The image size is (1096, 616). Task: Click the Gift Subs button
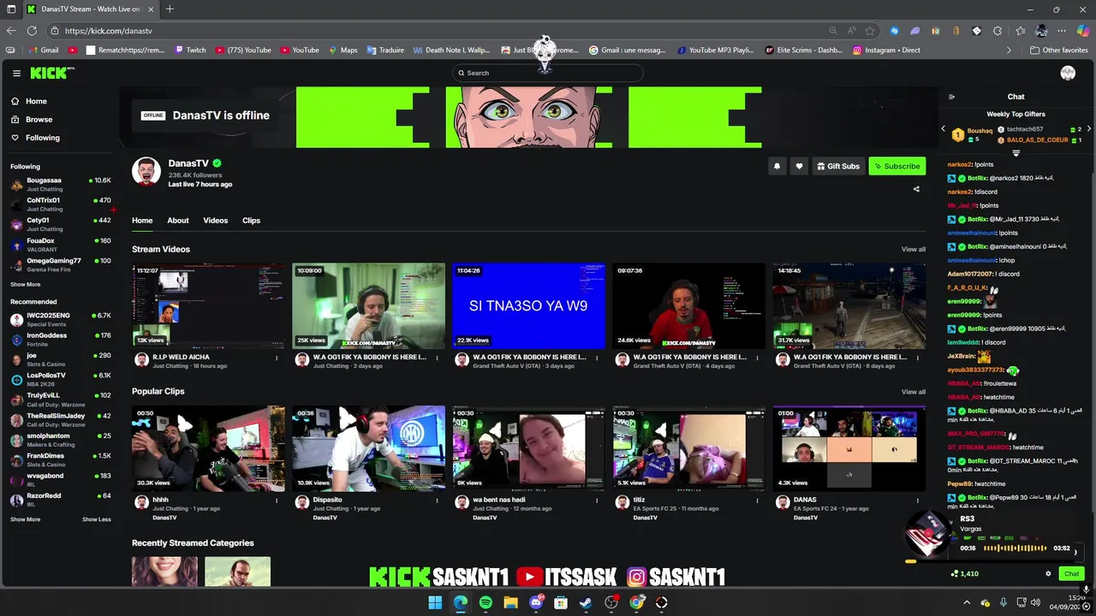[x=837, y=166]
